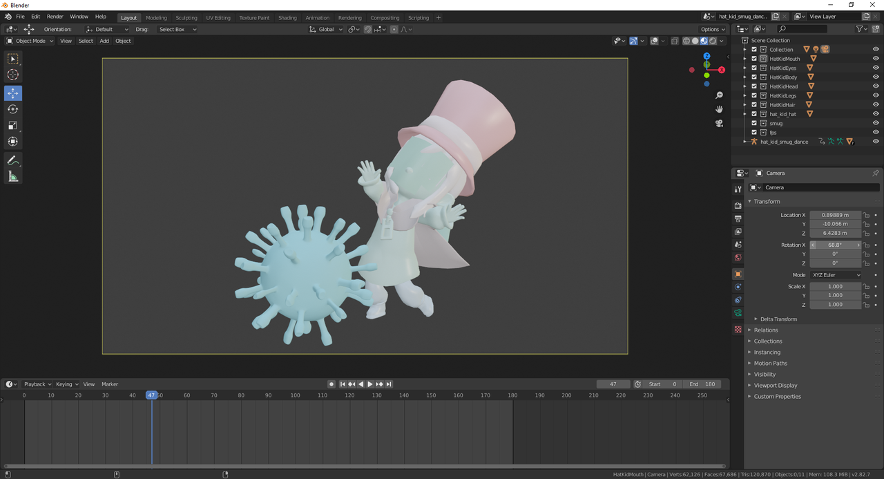Click the current frame field showing 47

613,384
